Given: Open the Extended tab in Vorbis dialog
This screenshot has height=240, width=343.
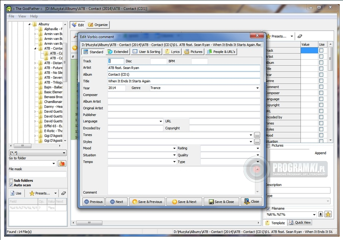Looking at the screenshot, I should pyautogui.click(x=118, y=51).
